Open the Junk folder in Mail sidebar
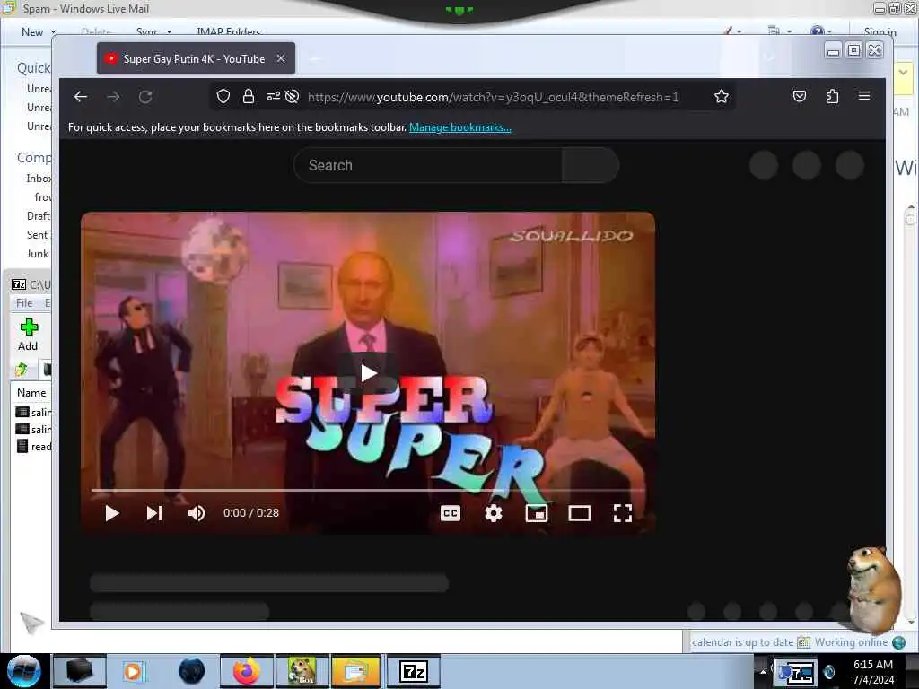The height and width of the screenshot is (689, 919). [38, 254]
